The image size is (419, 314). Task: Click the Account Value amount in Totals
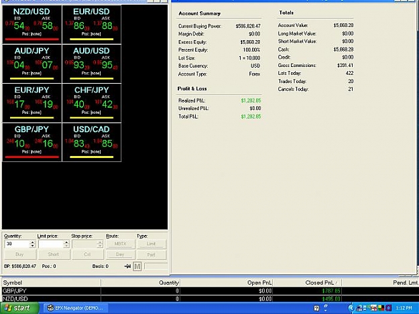pos(343,25)
